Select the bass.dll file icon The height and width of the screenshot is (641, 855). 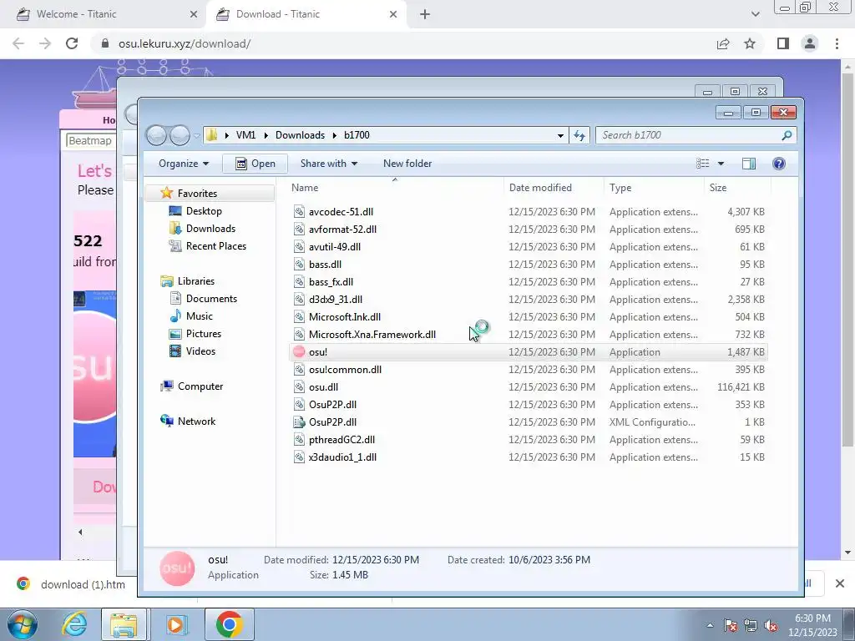(299, 265)
